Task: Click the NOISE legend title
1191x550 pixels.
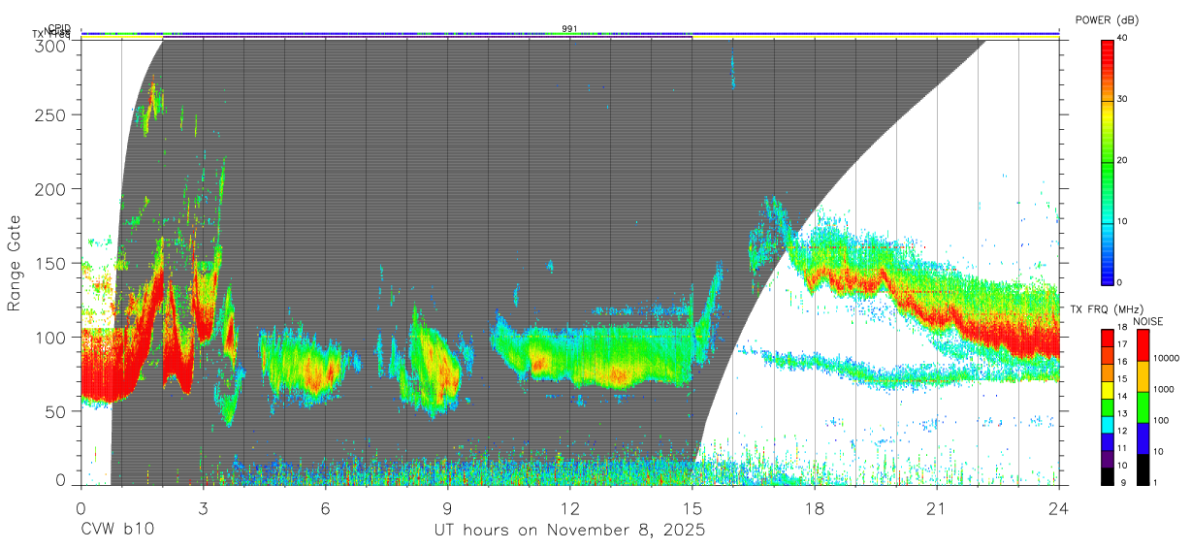Action: coord(1147,320)
